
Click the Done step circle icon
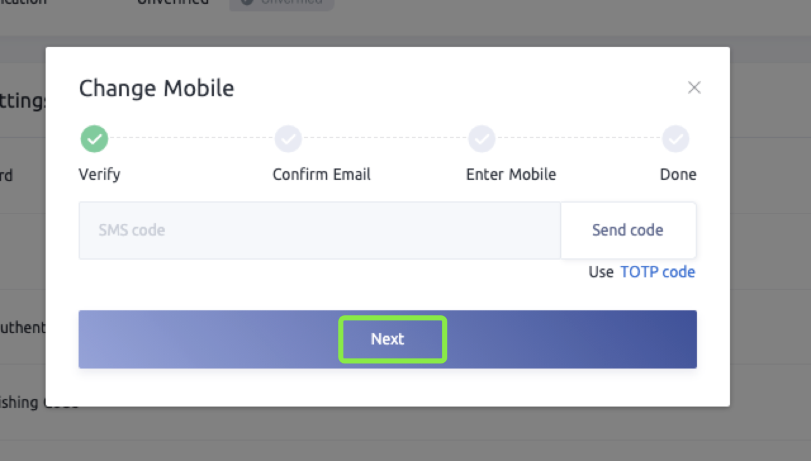(x=675, y=139)
